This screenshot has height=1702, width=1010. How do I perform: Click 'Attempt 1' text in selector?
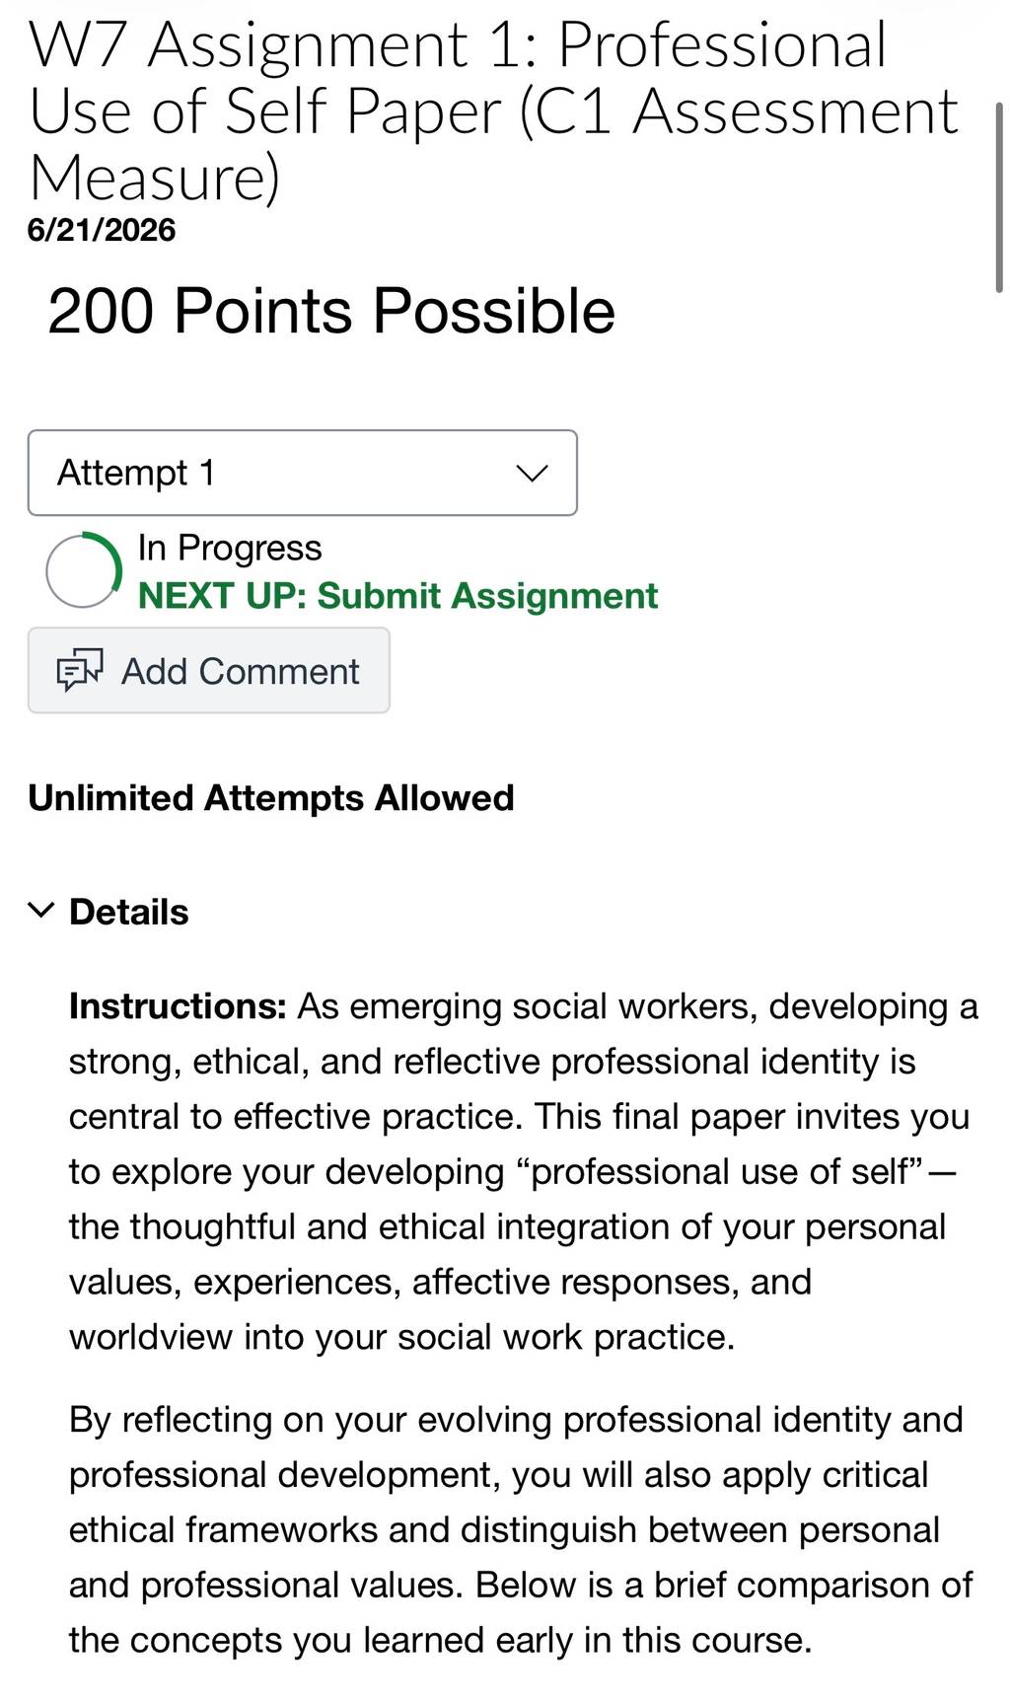(x=136, y=473)
